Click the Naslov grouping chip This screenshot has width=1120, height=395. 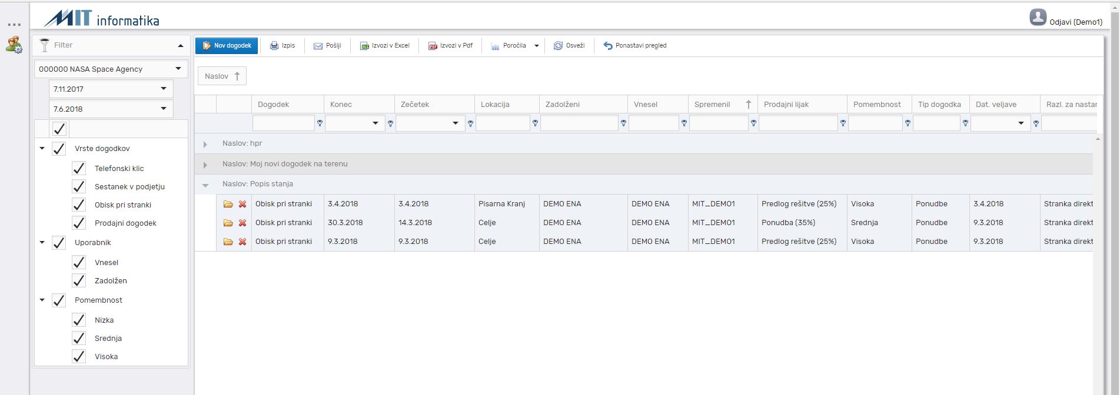click(x=222, y=76)
